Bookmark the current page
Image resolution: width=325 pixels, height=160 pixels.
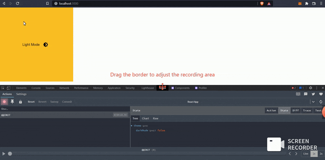(48, 4)
